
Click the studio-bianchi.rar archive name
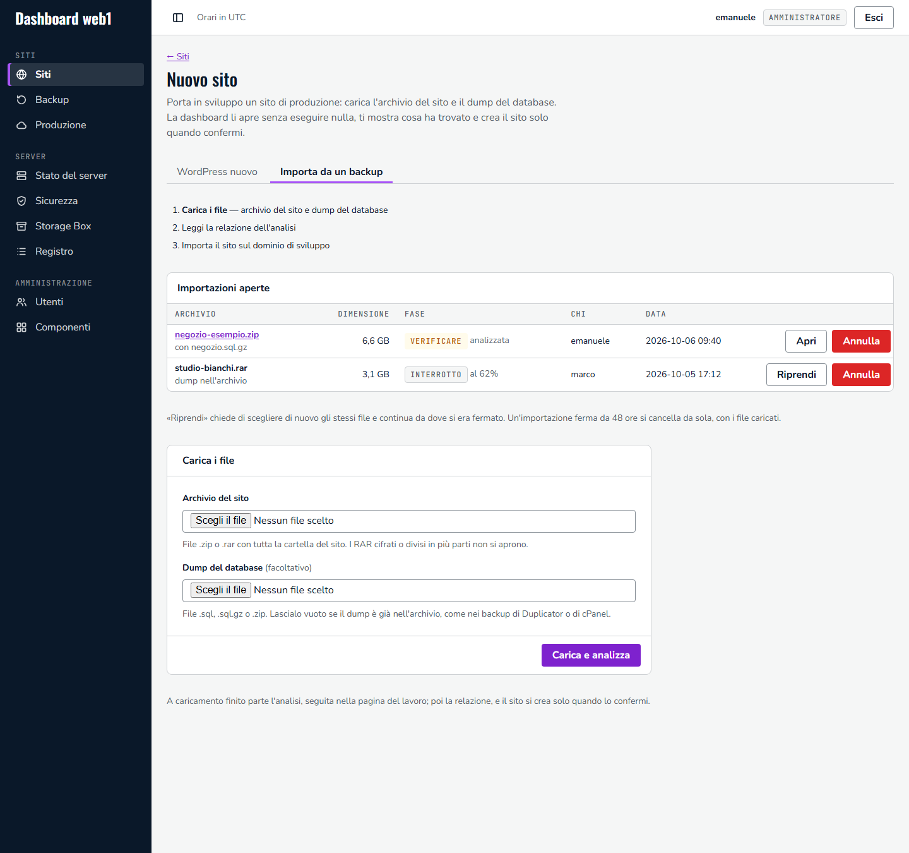211,368
